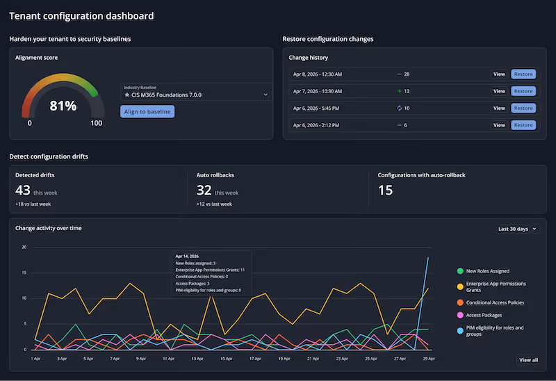
Task: Toggle the blue PIM eligibility legend dot
Action: (x=460, y=331)
